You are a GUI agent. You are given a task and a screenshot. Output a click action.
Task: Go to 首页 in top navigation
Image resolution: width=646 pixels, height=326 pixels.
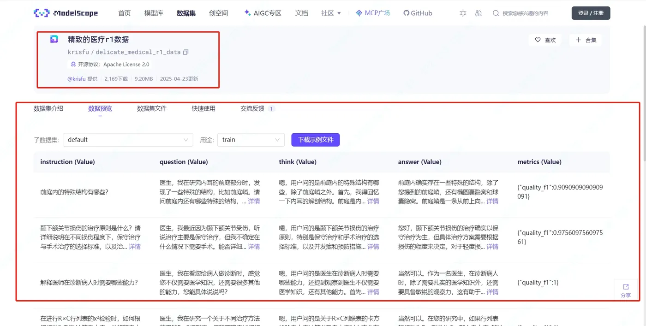click(x=125, y=13)
